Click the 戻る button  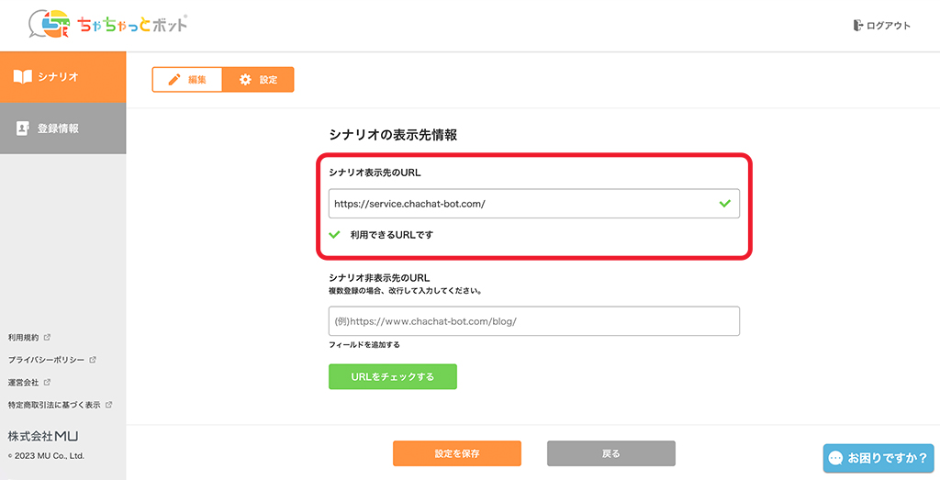[610, 453]
